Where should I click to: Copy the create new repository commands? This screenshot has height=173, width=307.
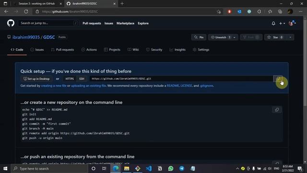(277, 110)
